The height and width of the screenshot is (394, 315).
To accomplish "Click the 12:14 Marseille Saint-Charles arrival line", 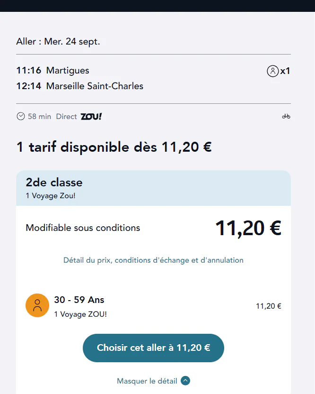I will pyautogui.click(x=79, y=86).
